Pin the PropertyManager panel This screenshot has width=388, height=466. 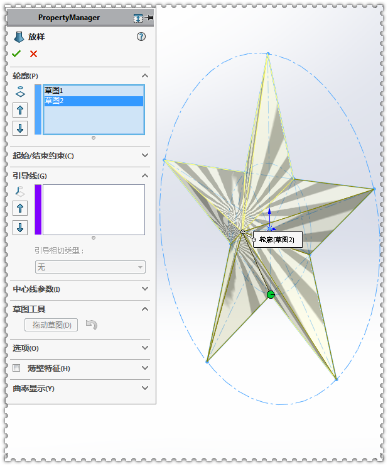[x=150, y=18]
